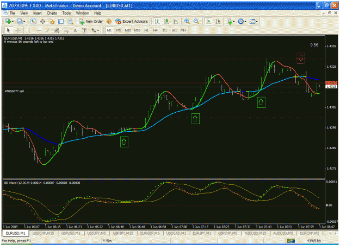
Task: Click the Zoom Out magnifier
Action: click(x=196, y=21)
